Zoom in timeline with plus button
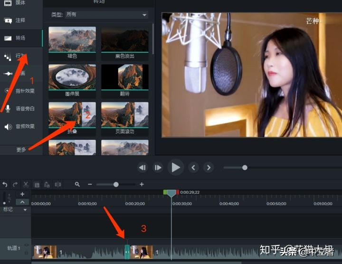 (x=142, y=185)
